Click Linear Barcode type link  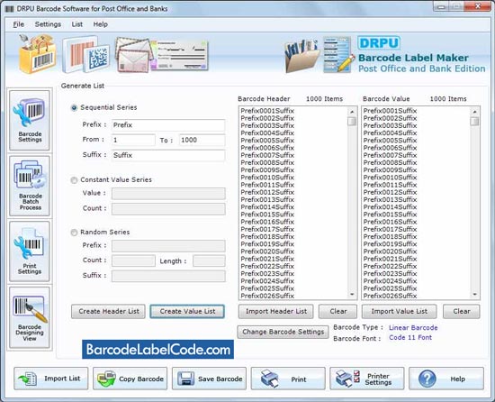pyautogui.click(x=413, y=328)
